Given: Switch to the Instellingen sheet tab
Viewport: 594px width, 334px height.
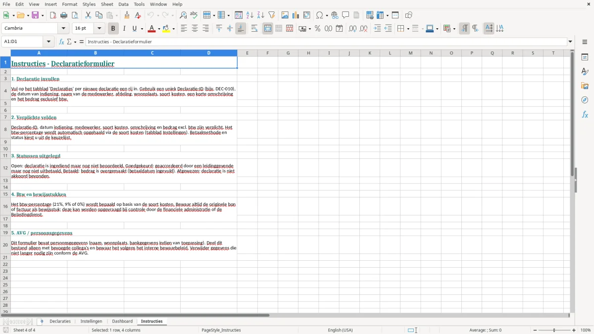Looking at the screenshot, I should click(91, 322).
